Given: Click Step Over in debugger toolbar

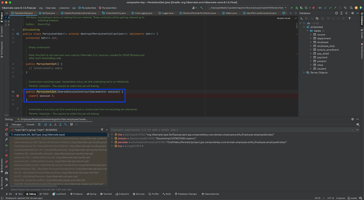Looking at the screenshot, I should pos(45,124).
